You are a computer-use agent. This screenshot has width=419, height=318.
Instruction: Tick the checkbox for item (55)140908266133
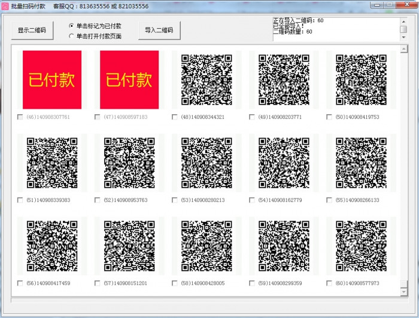coord(329,200)
